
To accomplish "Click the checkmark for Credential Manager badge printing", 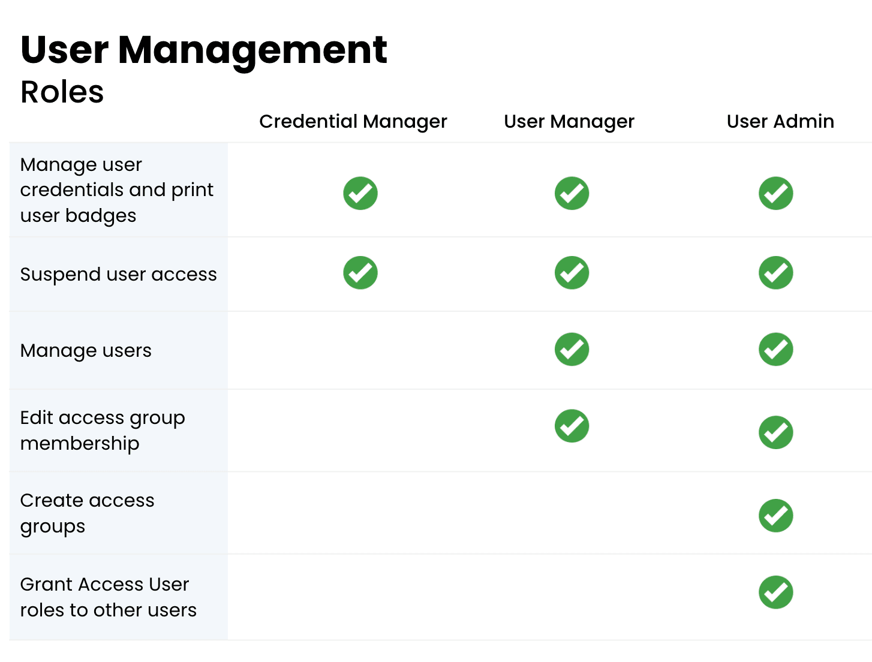I will 360,193.
